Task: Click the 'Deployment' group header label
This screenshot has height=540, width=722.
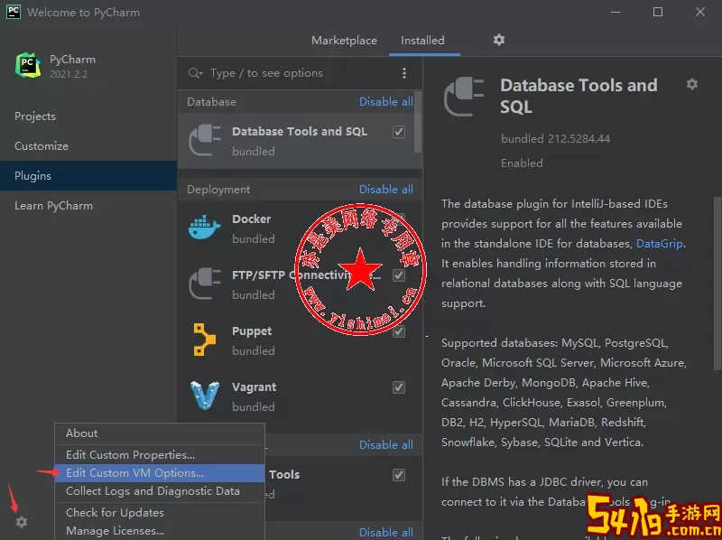Action: pos(218,190)
